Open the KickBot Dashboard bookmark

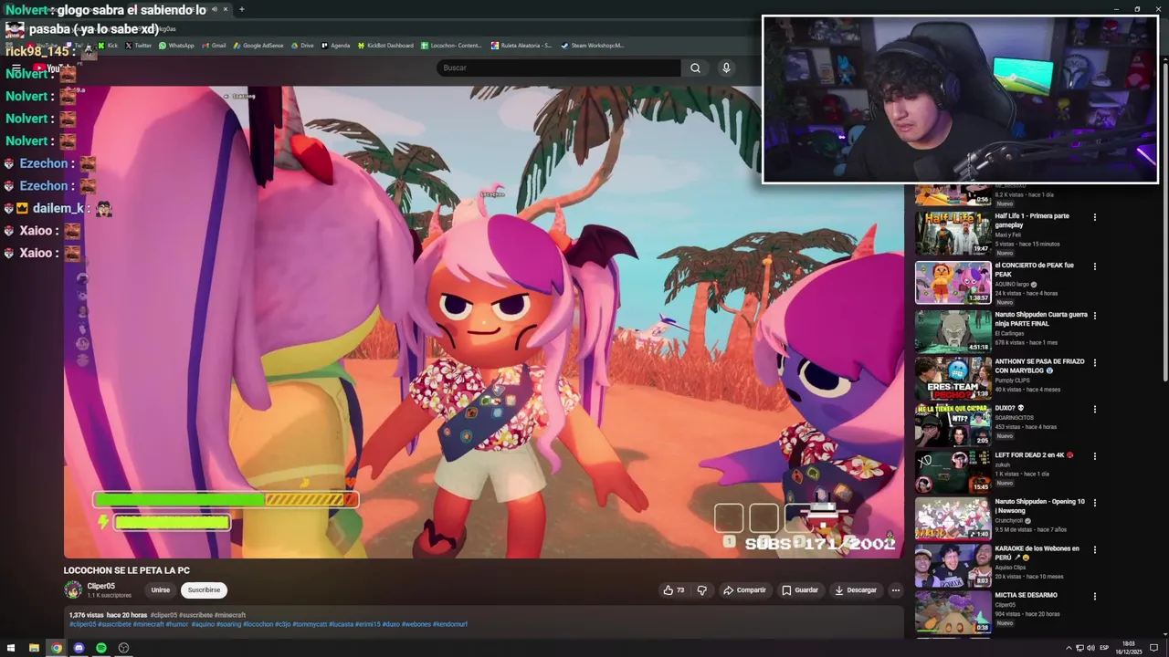point(384,45)
